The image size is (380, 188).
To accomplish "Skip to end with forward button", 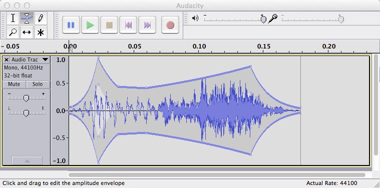I will 147,25.
